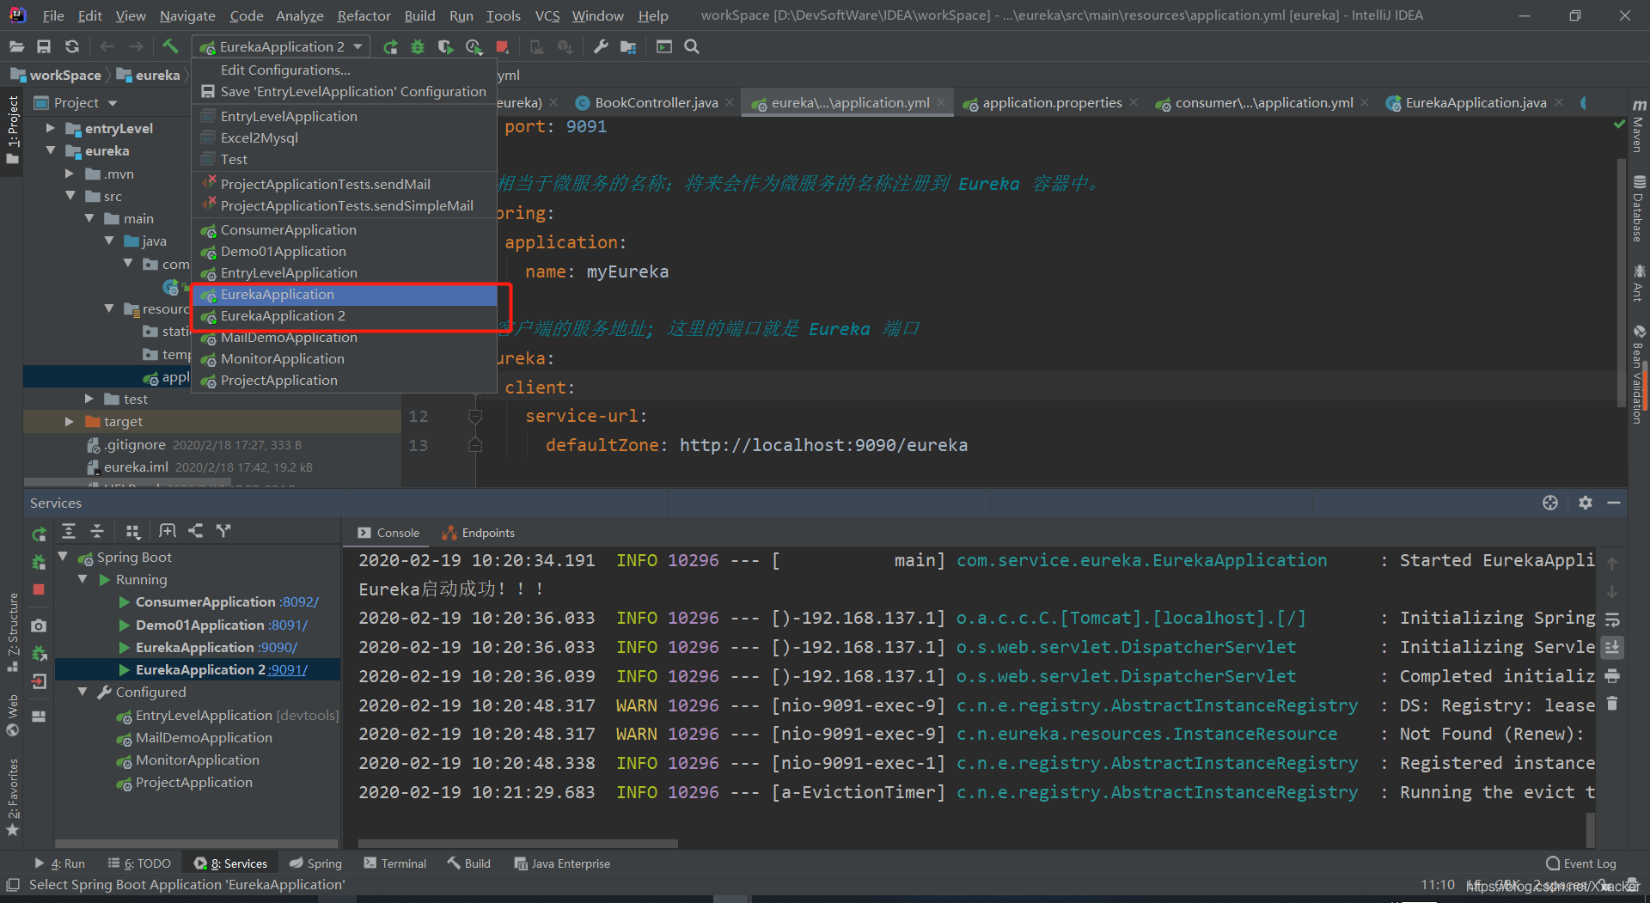
Task: Open the Event Log button
Action: [1581, 863]
